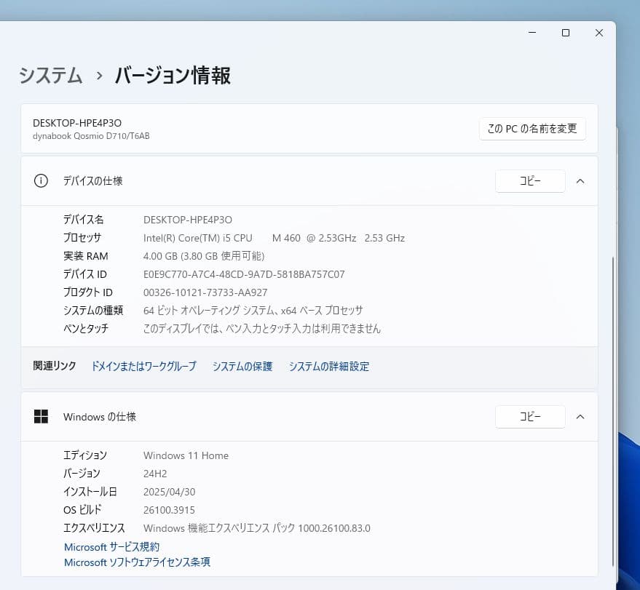Click the システム breadcrumb link

coord(50,75)
